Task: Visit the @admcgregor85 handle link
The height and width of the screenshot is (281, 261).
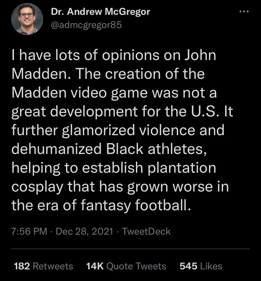Action: [x=86, y=25]
